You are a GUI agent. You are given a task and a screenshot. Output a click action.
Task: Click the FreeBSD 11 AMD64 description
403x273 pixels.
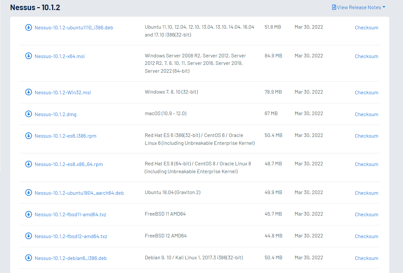pyautogui.click(x=165, y=214)
